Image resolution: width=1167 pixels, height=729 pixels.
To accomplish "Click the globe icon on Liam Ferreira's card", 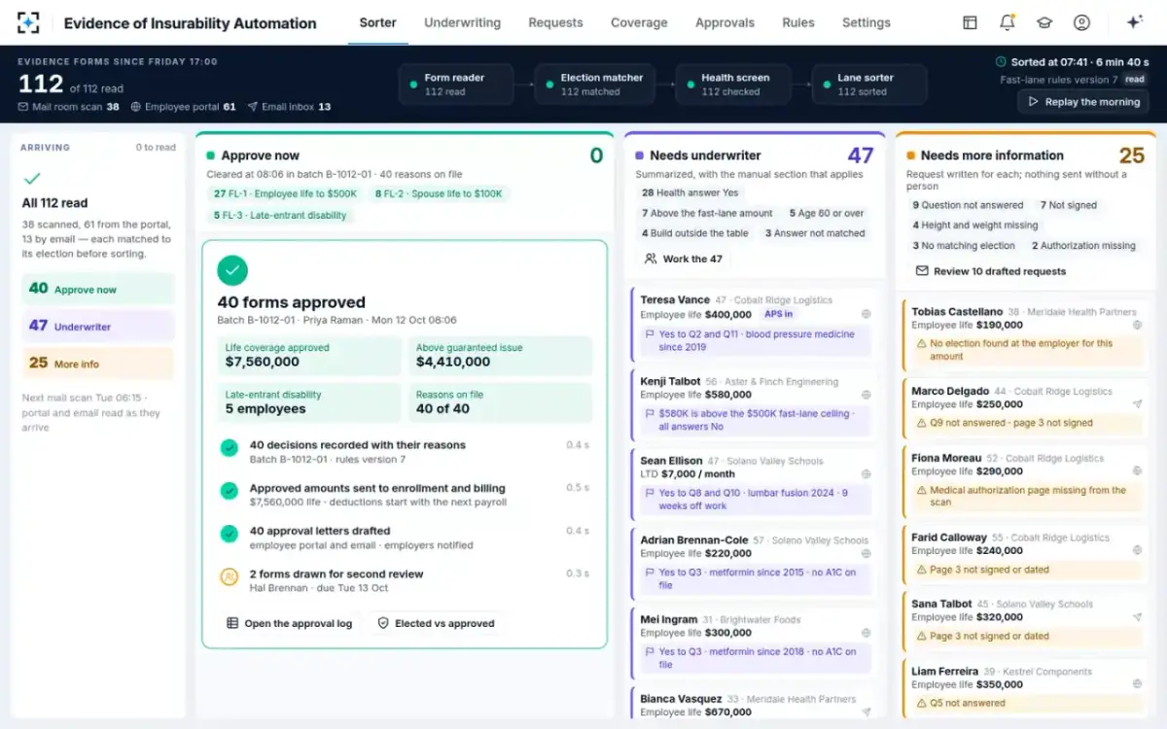I will [x=1137, y=684].
